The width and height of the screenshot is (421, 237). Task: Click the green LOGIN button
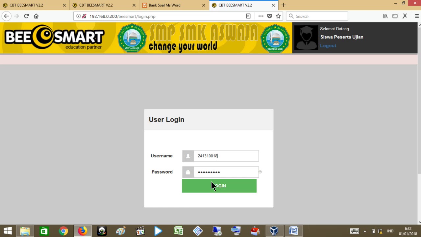click(219, 186)
